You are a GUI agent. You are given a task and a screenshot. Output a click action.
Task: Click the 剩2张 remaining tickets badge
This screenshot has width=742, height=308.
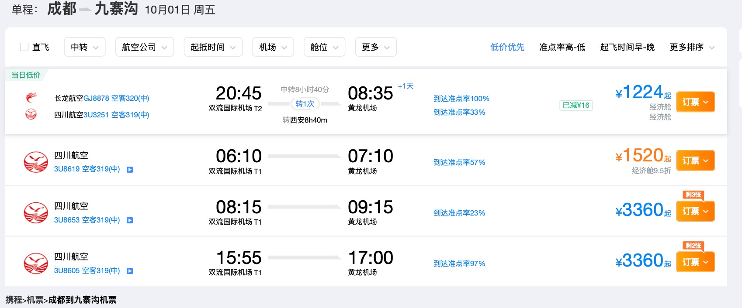[693, 246]
